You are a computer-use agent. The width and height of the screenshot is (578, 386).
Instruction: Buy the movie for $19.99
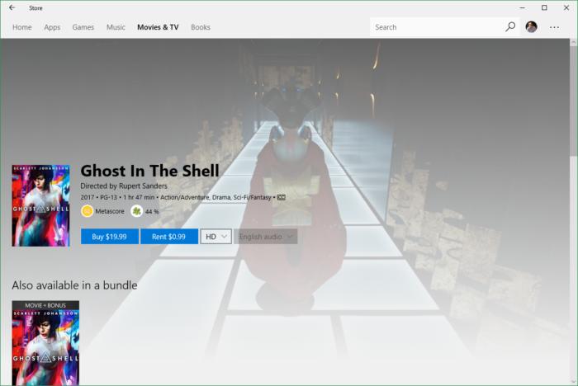click(110, 237)
